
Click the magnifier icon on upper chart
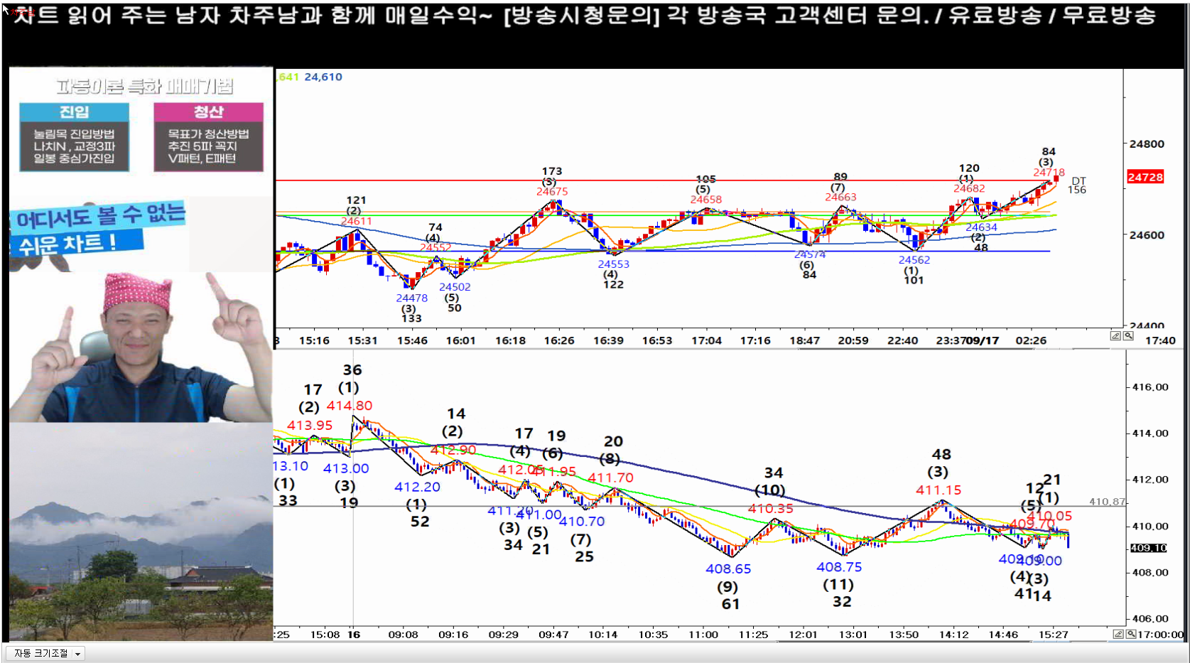[1128, 336]
